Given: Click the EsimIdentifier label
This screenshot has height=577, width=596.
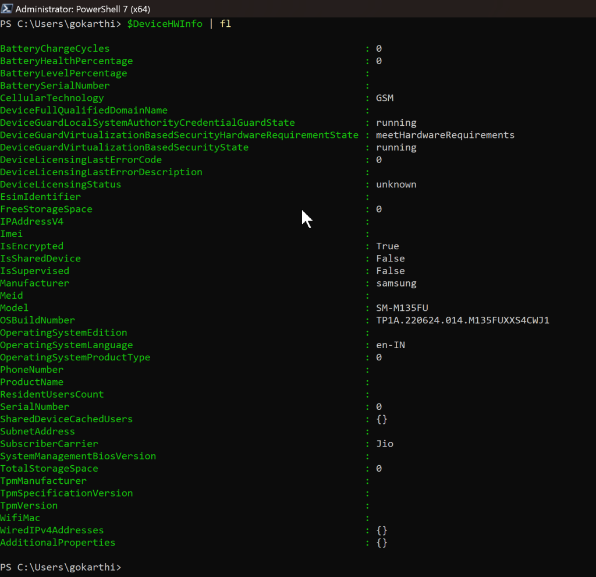Looking at the screenshot, I should [40, 197].
